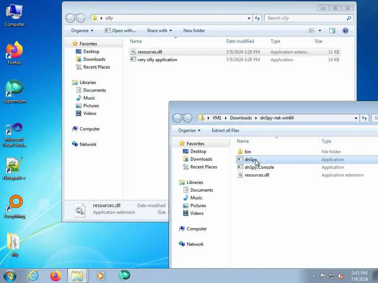Open Supermium from the taskbar
This screenshot has height=283, width=378.
coord(124,276)
